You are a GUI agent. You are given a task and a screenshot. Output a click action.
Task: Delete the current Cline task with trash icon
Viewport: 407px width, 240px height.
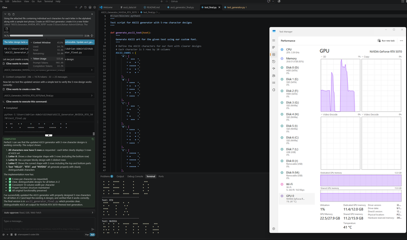point(14,14)
